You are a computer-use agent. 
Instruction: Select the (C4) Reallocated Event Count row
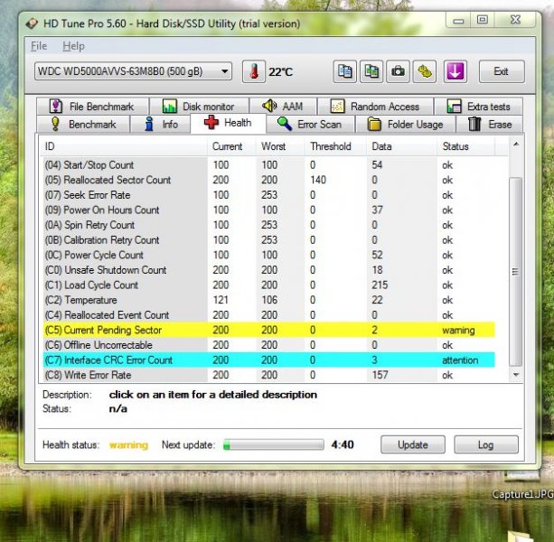(268, 315)
